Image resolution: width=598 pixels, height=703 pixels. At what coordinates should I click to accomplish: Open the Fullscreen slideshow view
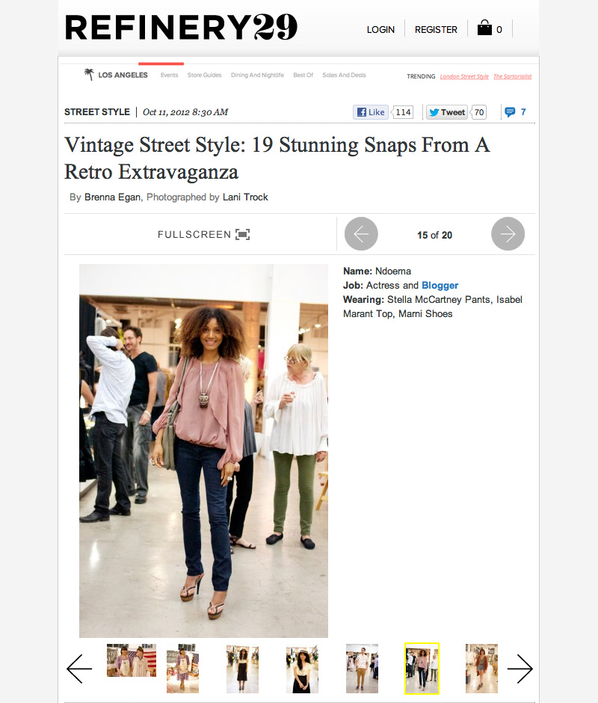coord(203,235)
